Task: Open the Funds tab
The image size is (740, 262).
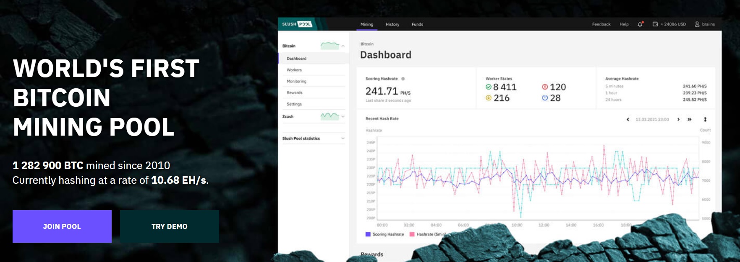Action: [417, 24]
